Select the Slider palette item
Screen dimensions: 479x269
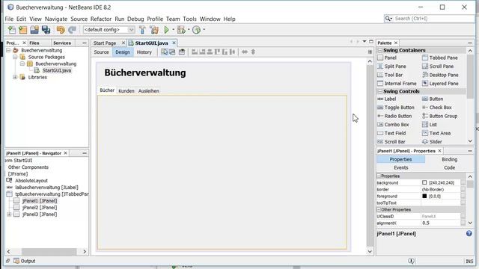click(433, 142)
